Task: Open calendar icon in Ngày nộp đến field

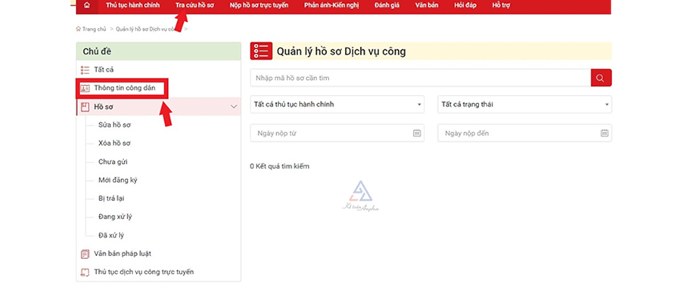Action: coord(604,134)
